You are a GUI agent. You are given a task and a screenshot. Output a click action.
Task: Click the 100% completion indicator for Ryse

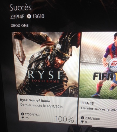[65, 119]
